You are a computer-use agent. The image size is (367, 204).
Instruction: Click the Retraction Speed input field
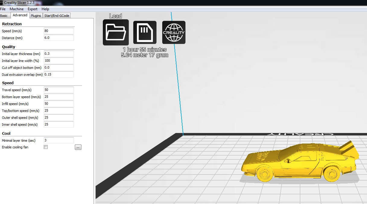coord(59,31)
